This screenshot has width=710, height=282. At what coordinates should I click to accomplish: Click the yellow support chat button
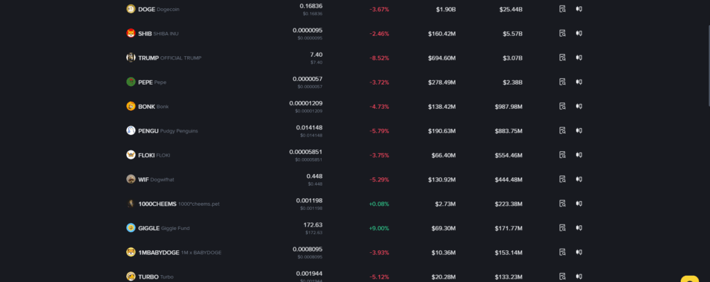pos(691,278)
